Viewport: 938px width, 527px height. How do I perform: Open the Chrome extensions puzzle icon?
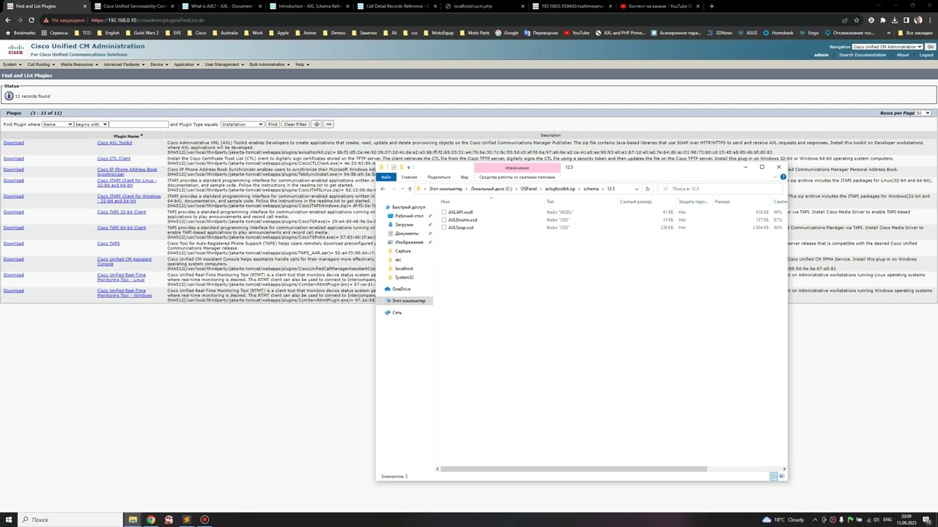tap(883, 20)
